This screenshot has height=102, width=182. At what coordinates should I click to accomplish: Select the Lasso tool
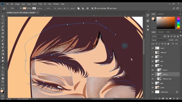(3, 23)
